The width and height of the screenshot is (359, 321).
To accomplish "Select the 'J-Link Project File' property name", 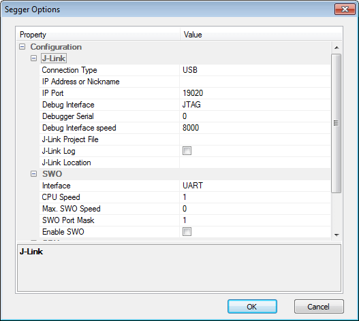I will coord(70,139).
